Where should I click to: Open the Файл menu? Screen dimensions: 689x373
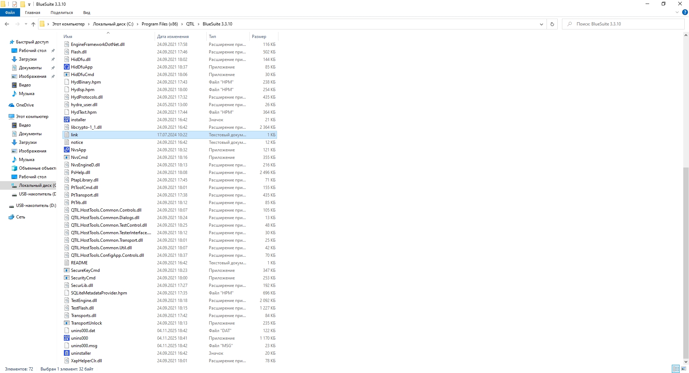(10, 13)
